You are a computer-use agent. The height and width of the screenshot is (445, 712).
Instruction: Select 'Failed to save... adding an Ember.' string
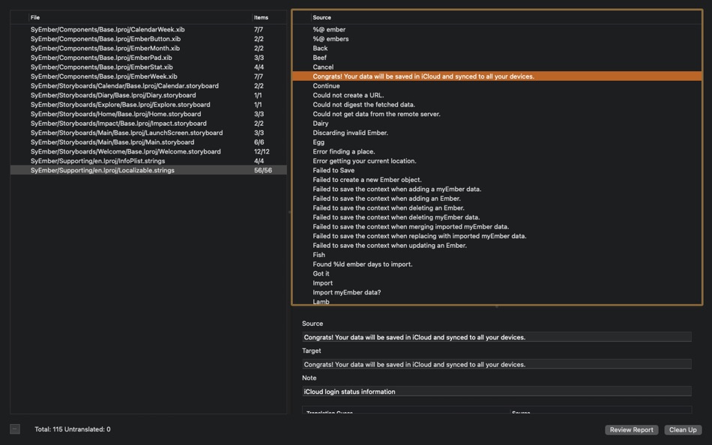(497, 199)
